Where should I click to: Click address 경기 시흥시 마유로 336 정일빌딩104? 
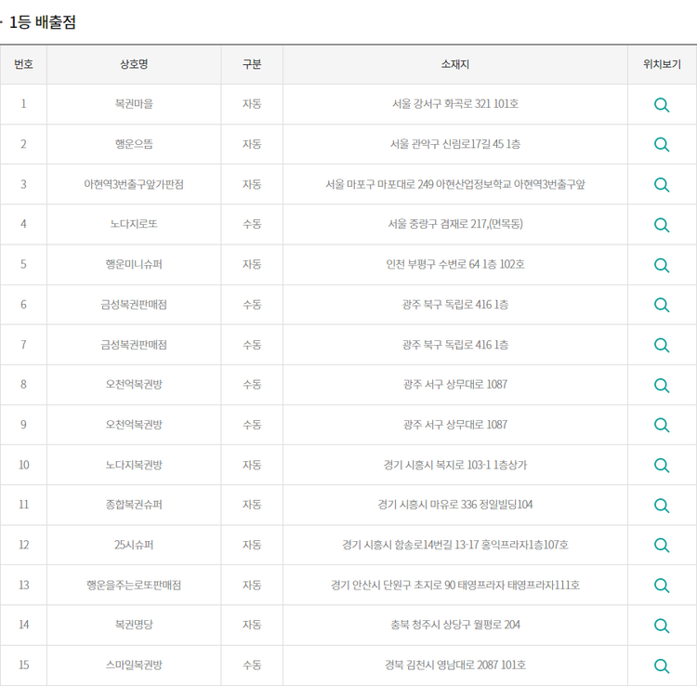455,505
